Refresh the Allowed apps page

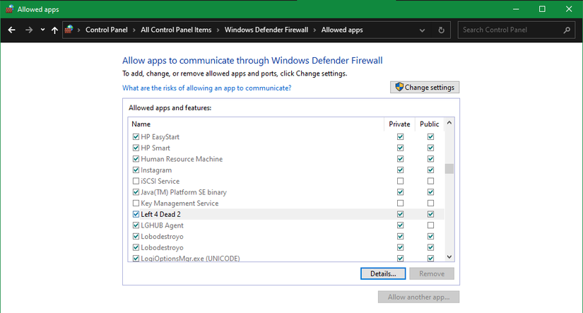pyautogui.click(x=442, y=30)
